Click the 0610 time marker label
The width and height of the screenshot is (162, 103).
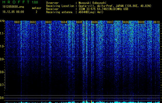coord(157,22)
